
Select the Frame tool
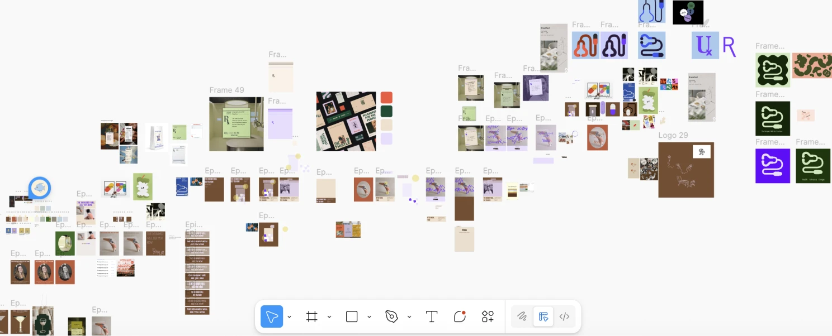coord(312,316)
